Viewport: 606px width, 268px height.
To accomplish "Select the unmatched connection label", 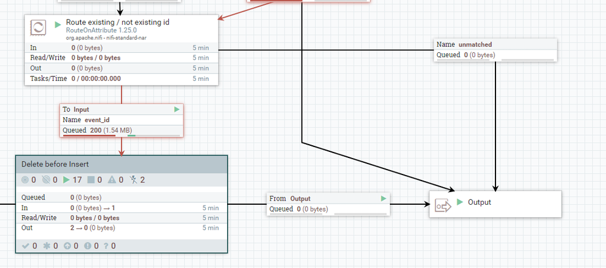I will coord(495,50).
